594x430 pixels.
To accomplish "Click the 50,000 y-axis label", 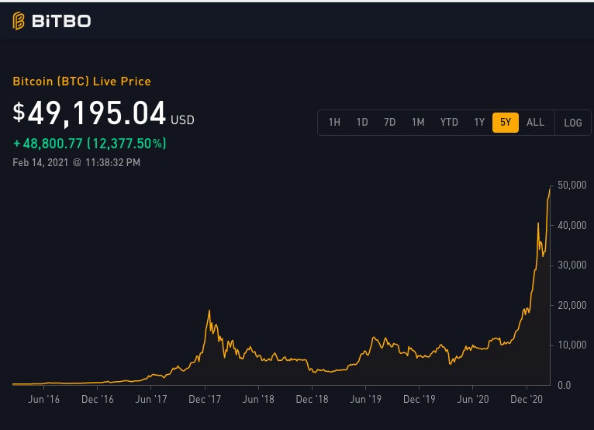I will coord(572,185).
